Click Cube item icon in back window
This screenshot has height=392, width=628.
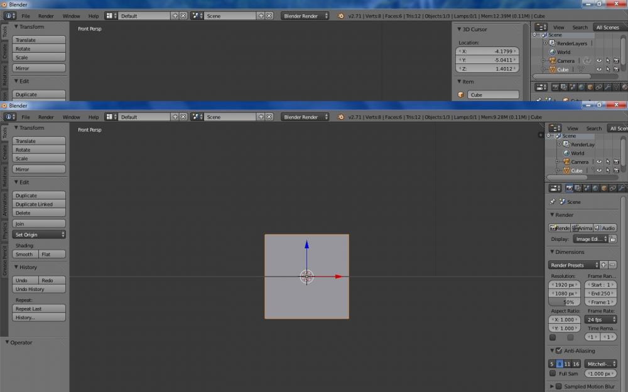tap(460, 95)
